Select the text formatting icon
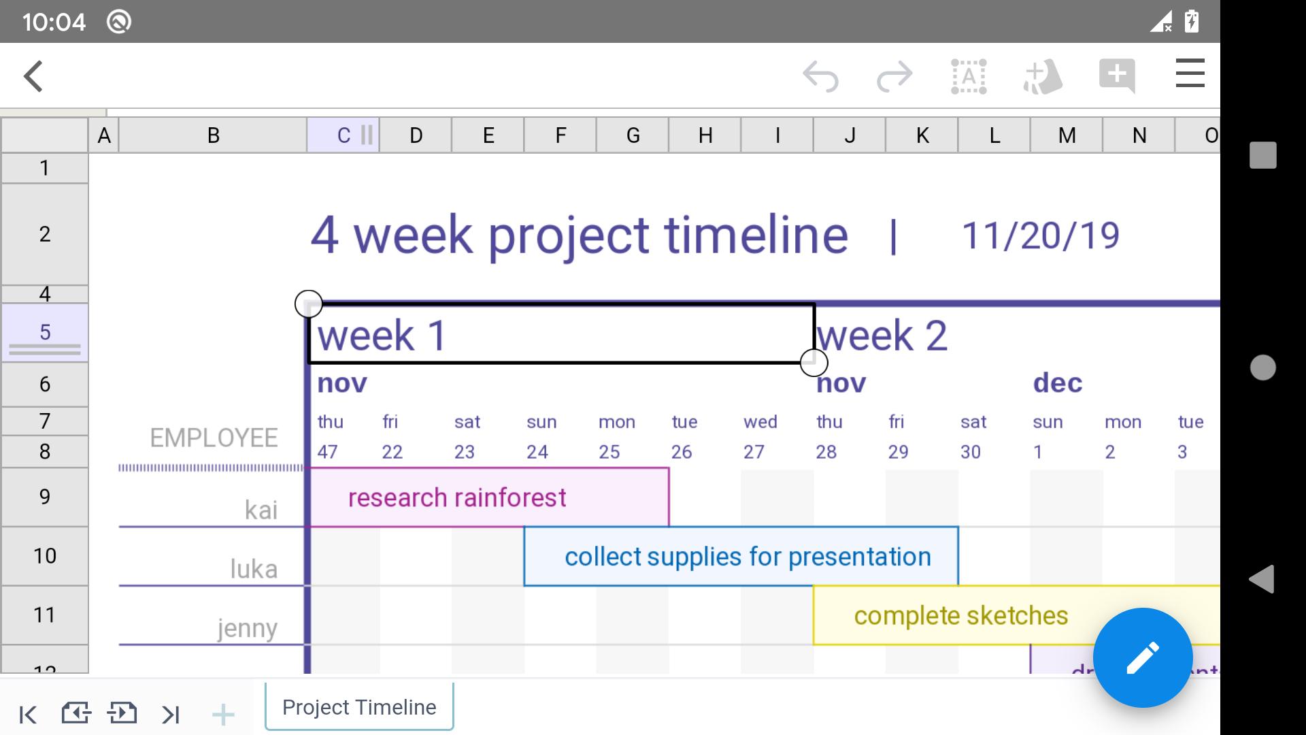 click(x=969, y=76)
